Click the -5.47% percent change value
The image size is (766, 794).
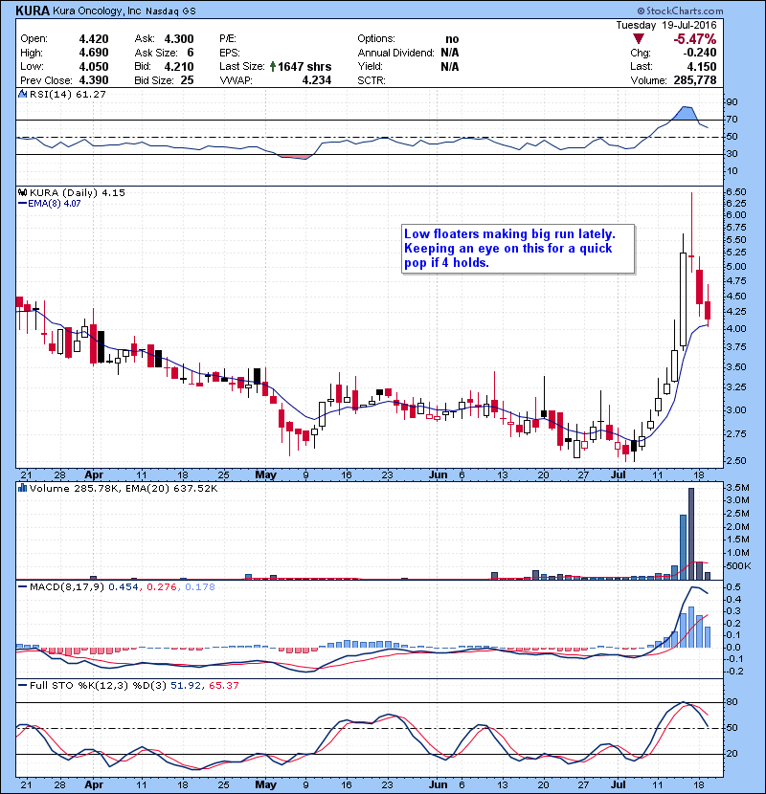pos(694,38)
